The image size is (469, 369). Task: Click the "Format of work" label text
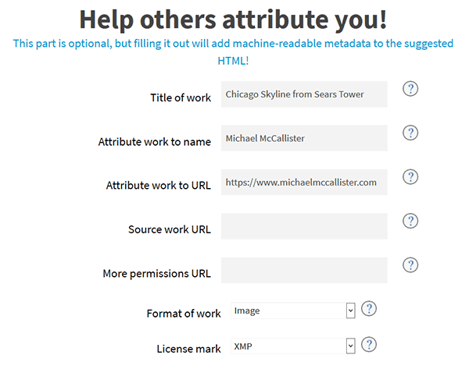click(184, 314)
